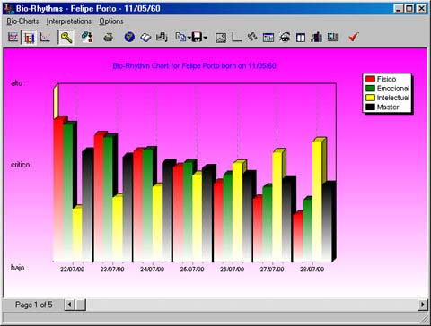Expand the copy button dropdown arrow

[189, 38]
